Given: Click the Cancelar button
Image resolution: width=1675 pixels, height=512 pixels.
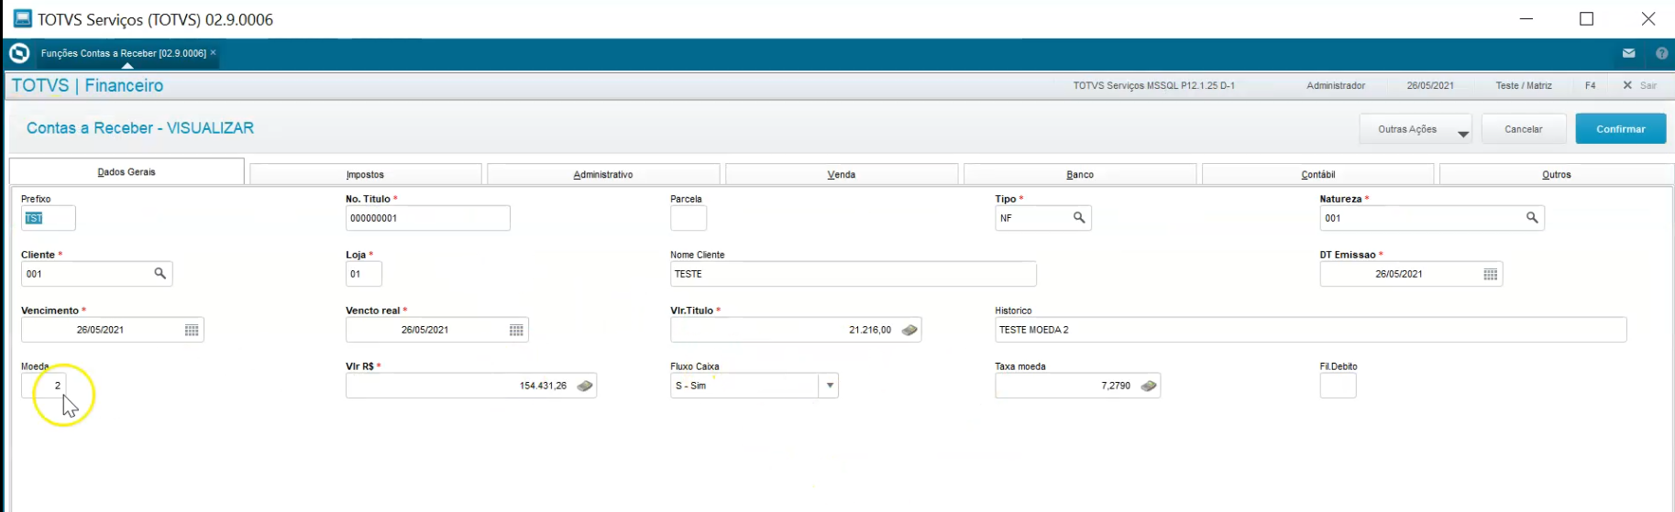Looking at the screenshot, I should pos(1524,129).
